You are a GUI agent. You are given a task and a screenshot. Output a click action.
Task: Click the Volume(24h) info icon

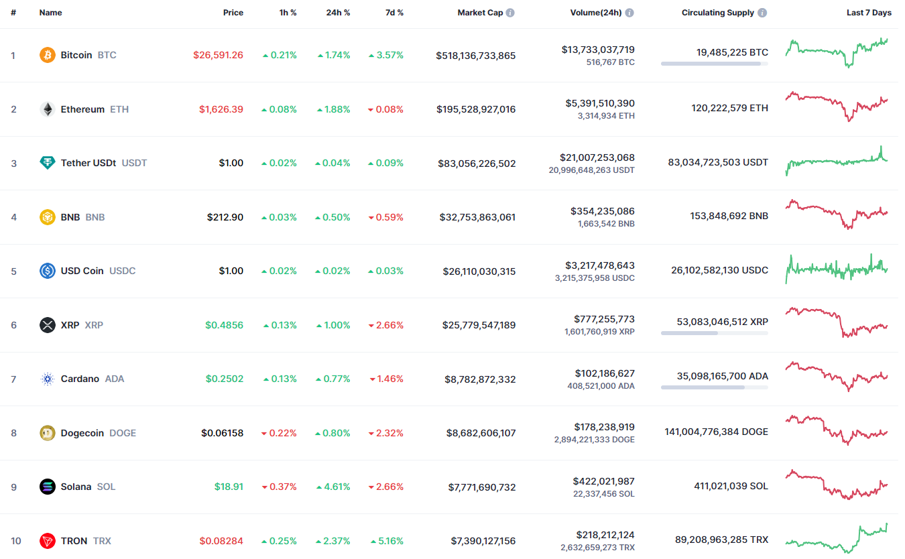click(629, 13)
